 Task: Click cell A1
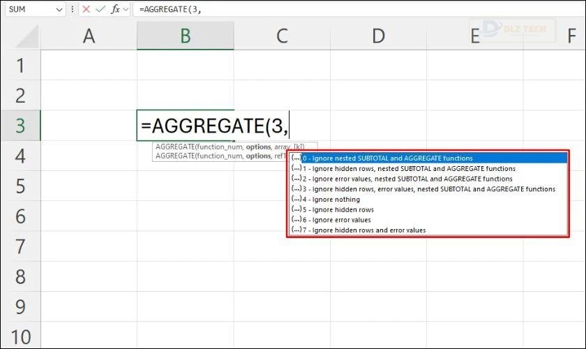89,65
